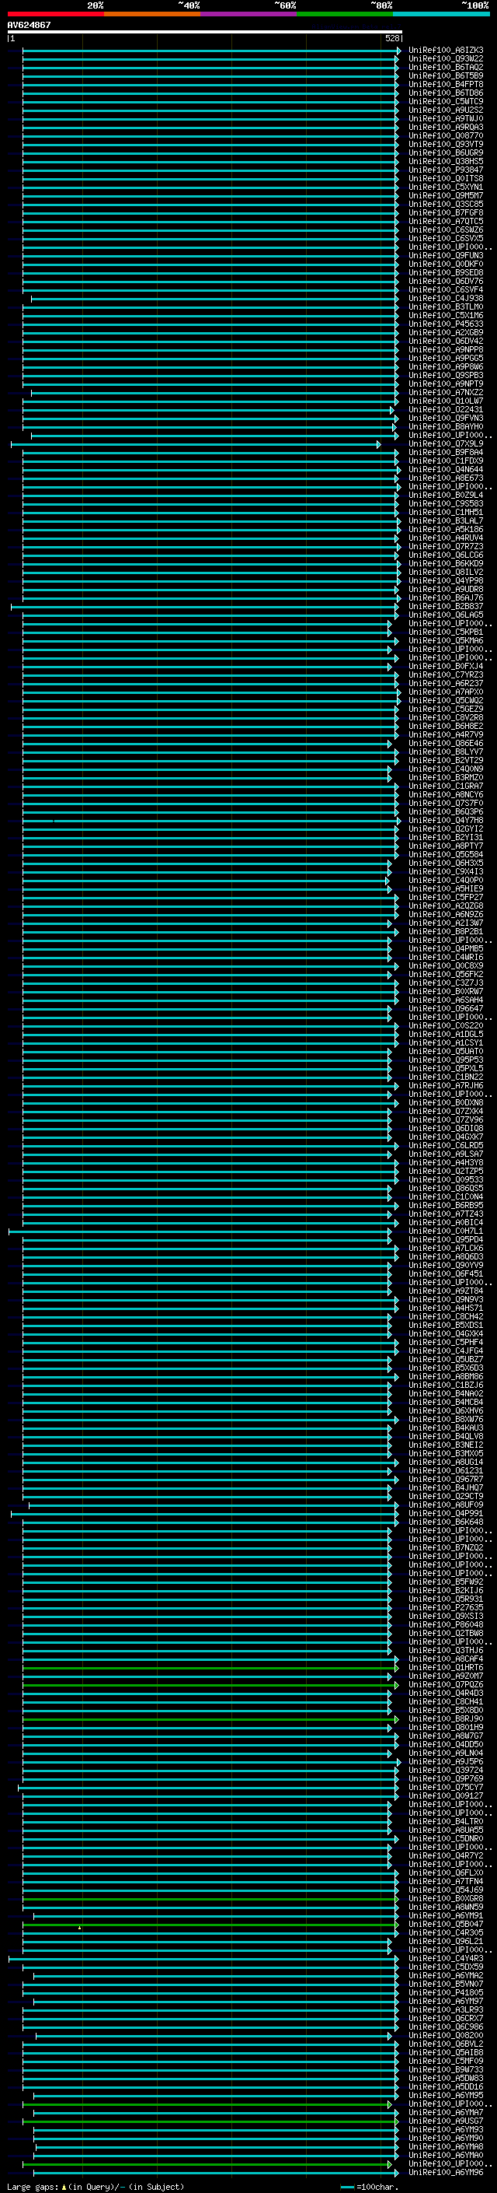Select label UniRef100_C1FDX9

pyautogui.click(x=446, y=461)
